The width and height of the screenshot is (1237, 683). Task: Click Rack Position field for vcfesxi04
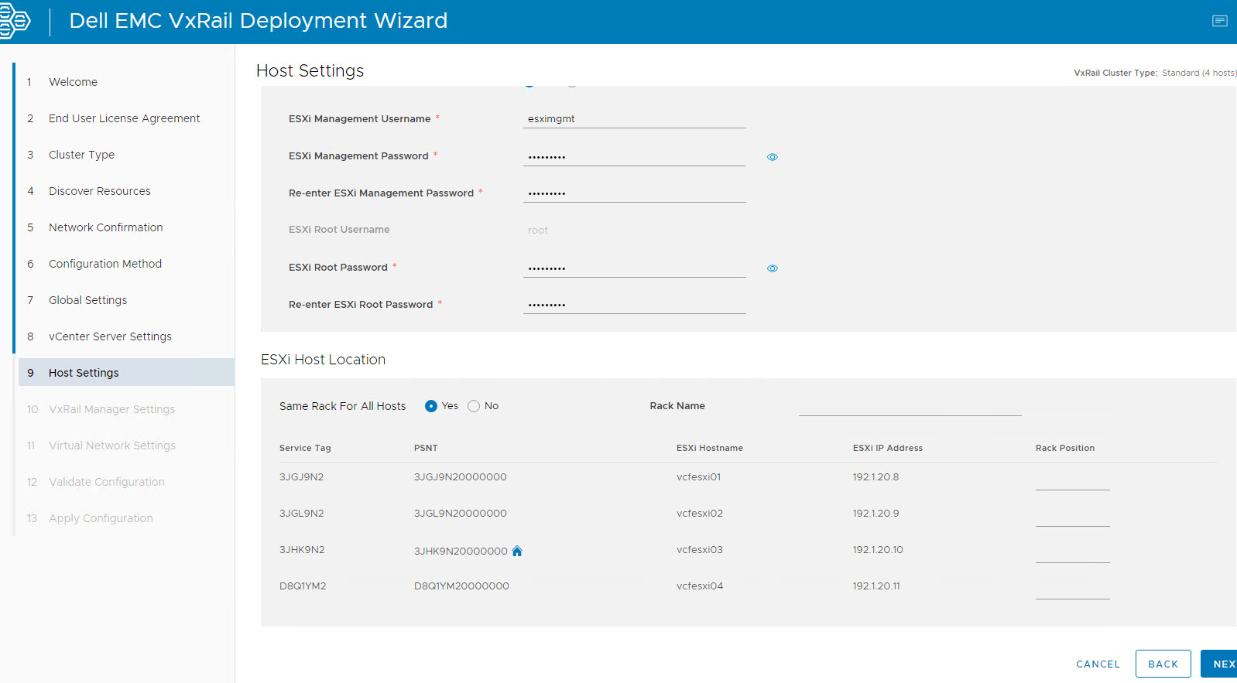1072,589
